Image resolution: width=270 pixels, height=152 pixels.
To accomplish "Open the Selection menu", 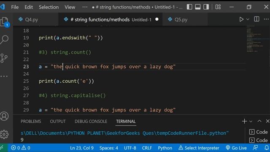I will click(49, 7).
